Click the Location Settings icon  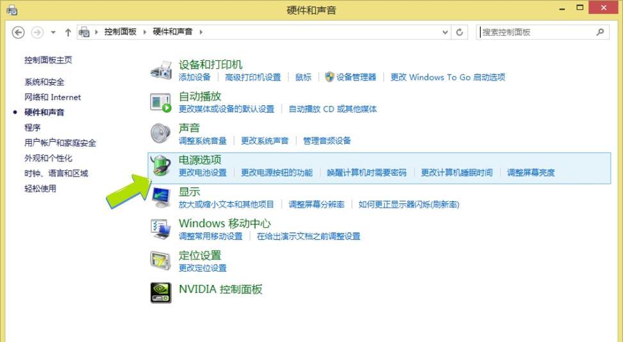[161, 261]
